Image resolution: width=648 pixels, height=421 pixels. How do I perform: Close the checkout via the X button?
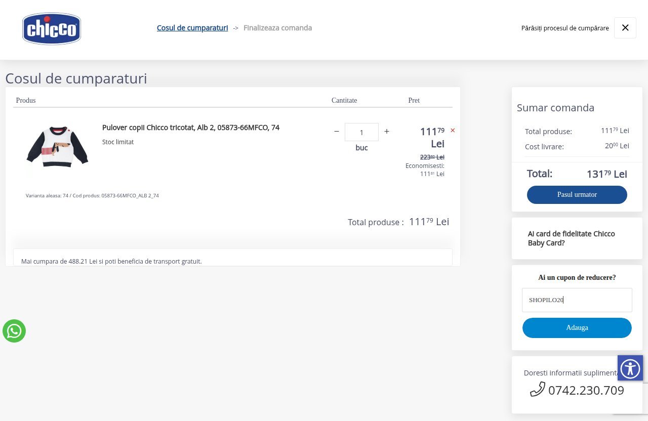(x=625, y=28)
